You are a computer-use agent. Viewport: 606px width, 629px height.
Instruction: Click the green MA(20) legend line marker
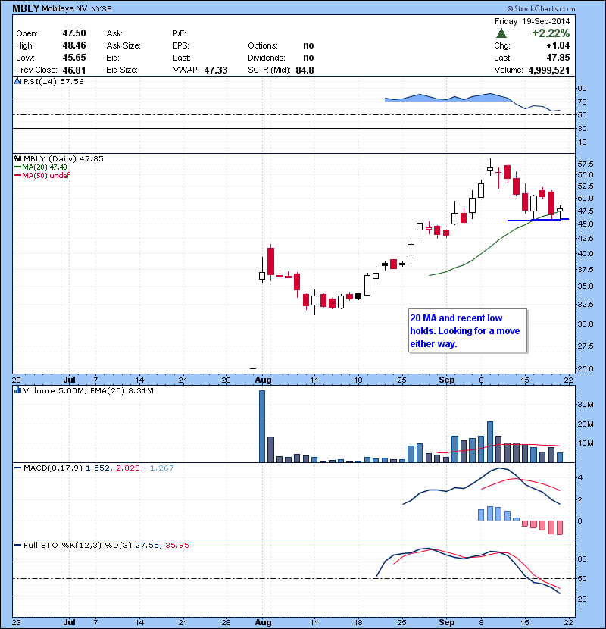pos(17,167)
